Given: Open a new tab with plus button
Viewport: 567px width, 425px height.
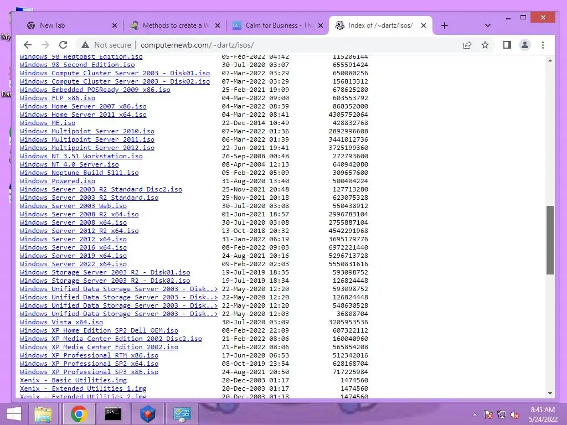Looking at the screenshot, I should (x=445, y=25).
